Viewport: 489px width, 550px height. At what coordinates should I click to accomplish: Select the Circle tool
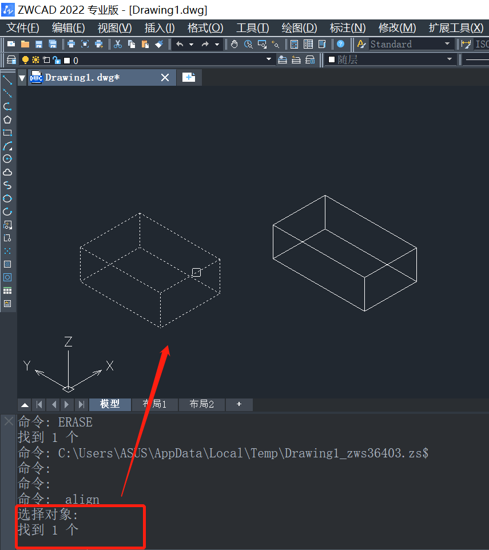pyautogui.click(x=7, y=159)
